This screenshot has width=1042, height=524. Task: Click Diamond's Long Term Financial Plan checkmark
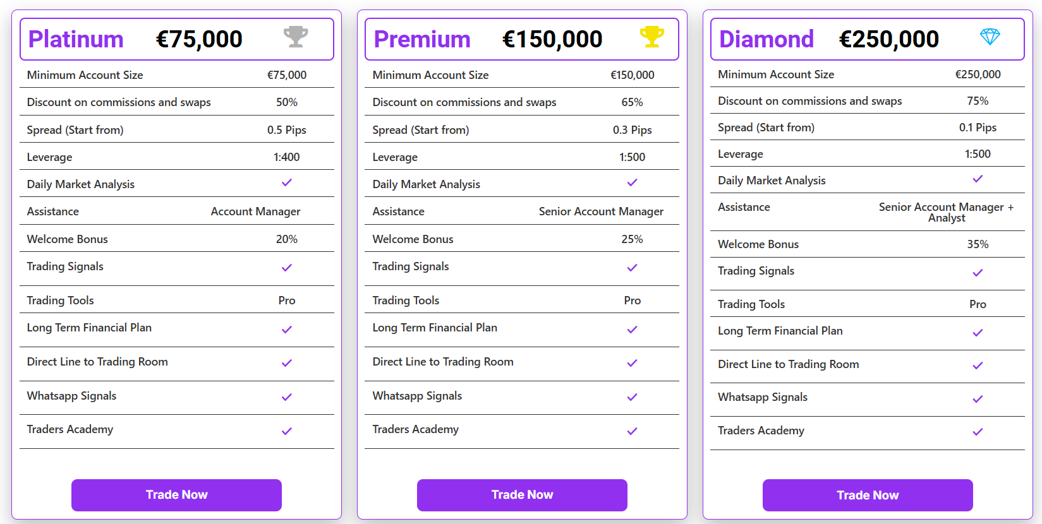978,333
